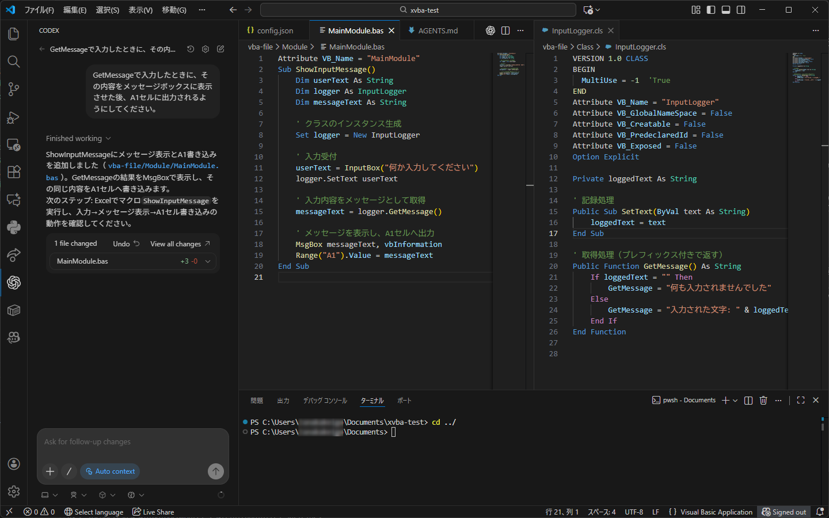The image size is (829, 518).
Task: Expand the Finished working section
Action: point(78,139)
